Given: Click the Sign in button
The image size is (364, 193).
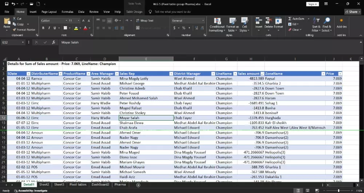Looking at the screenshot, I should click(x=312, y=4).
